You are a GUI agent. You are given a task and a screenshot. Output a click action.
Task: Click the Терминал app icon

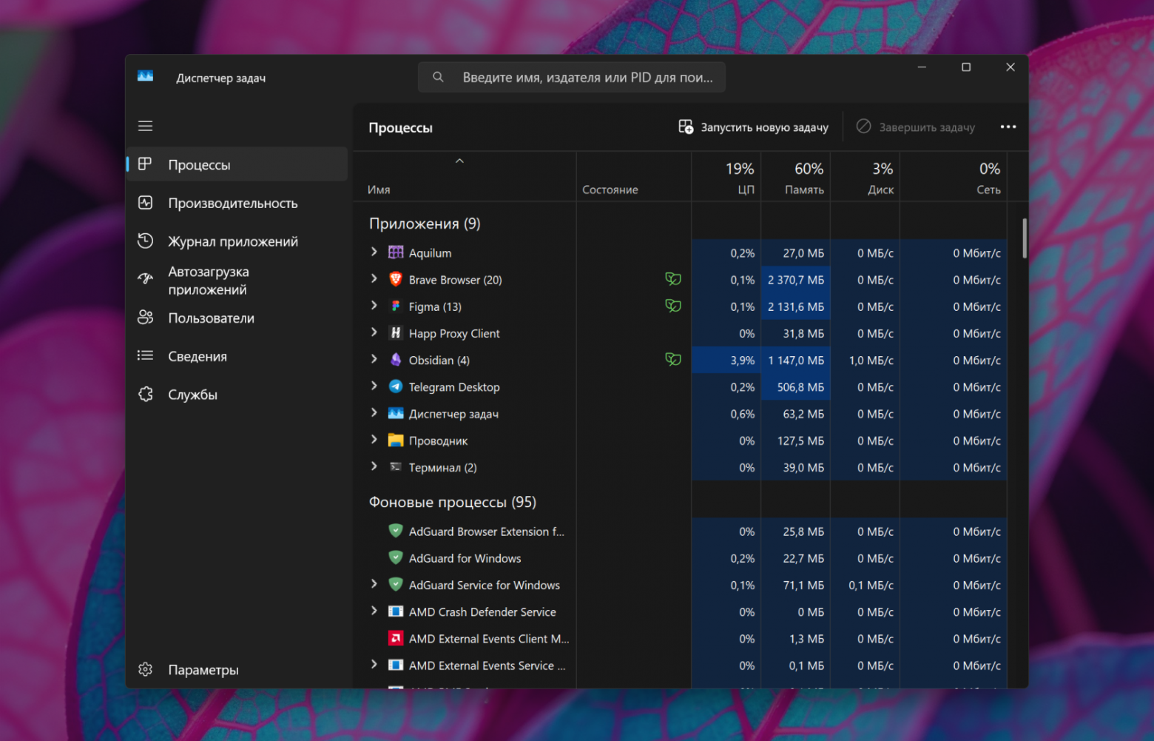click(396, 467)
